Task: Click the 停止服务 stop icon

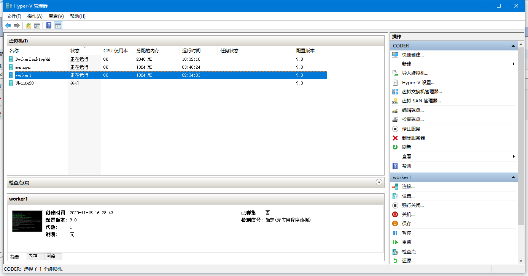Action: (x=395, y=129)
